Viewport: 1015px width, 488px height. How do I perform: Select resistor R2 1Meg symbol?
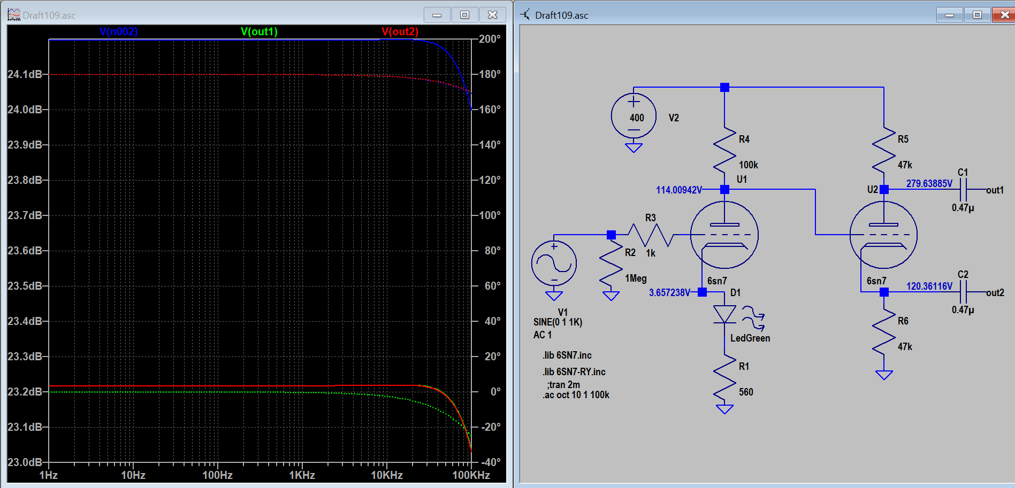click(x=611, y=265)
